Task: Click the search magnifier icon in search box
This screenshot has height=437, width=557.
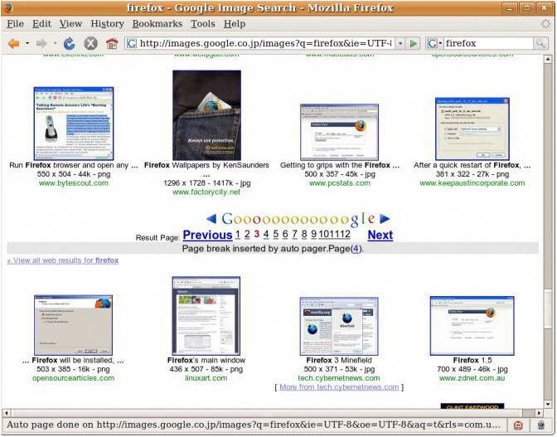Action: pos(540,43)
